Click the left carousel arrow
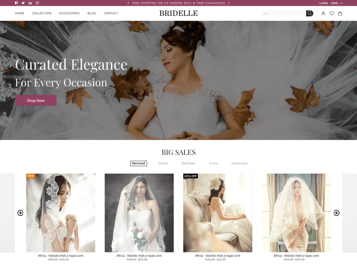 pos(20,212)
